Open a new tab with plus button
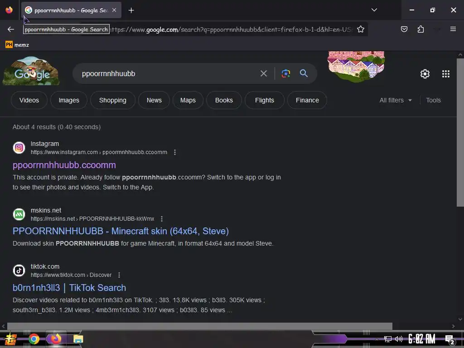Image resolution: width=464 pixels, height=348 pixels. (131, 10)
